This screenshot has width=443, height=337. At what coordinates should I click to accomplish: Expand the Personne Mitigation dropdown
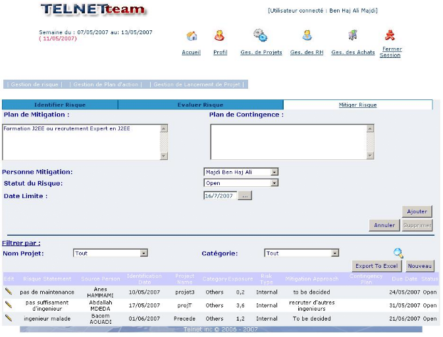point(274,172)
